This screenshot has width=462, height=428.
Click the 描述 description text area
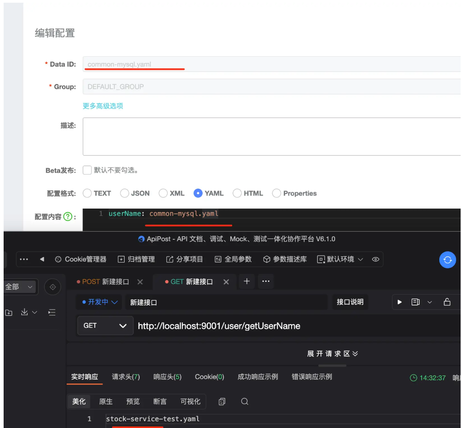(271, 136)
